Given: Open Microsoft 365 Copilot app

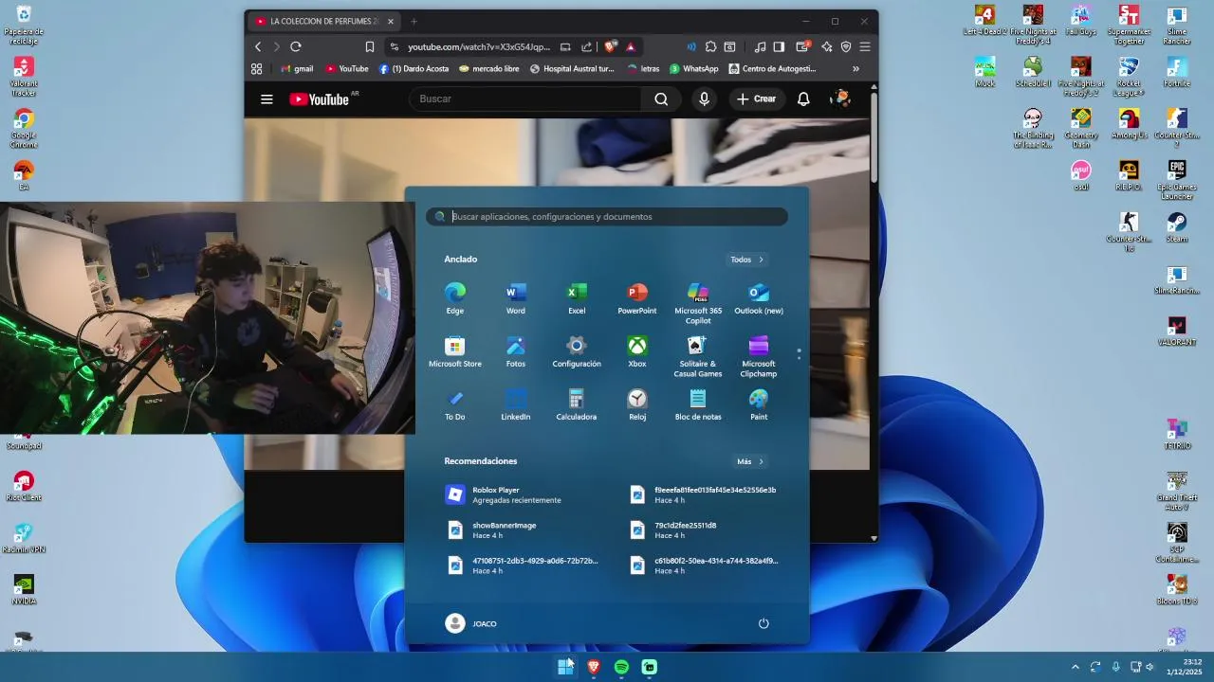Looking at the screenshot, I should (698, 303).
